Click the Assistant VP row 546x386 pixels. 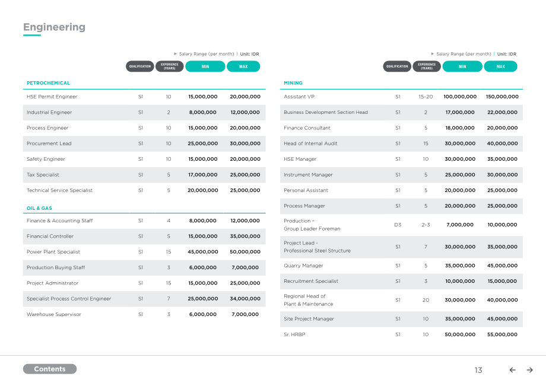401,97
